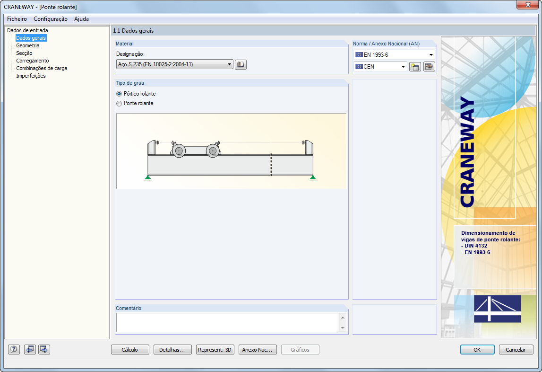Image resolution: width=542 pixels, height=372 pixels.
Task: Select the Pórtico rolante radio button
Action: coord(119,94)
